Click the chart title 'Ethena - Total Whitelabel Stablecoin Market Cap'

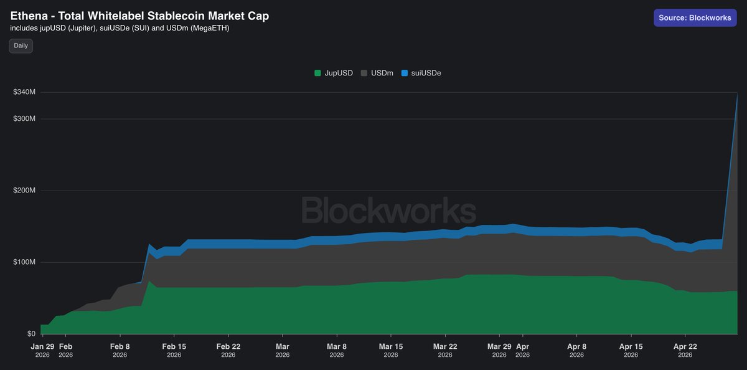point(140,16)
